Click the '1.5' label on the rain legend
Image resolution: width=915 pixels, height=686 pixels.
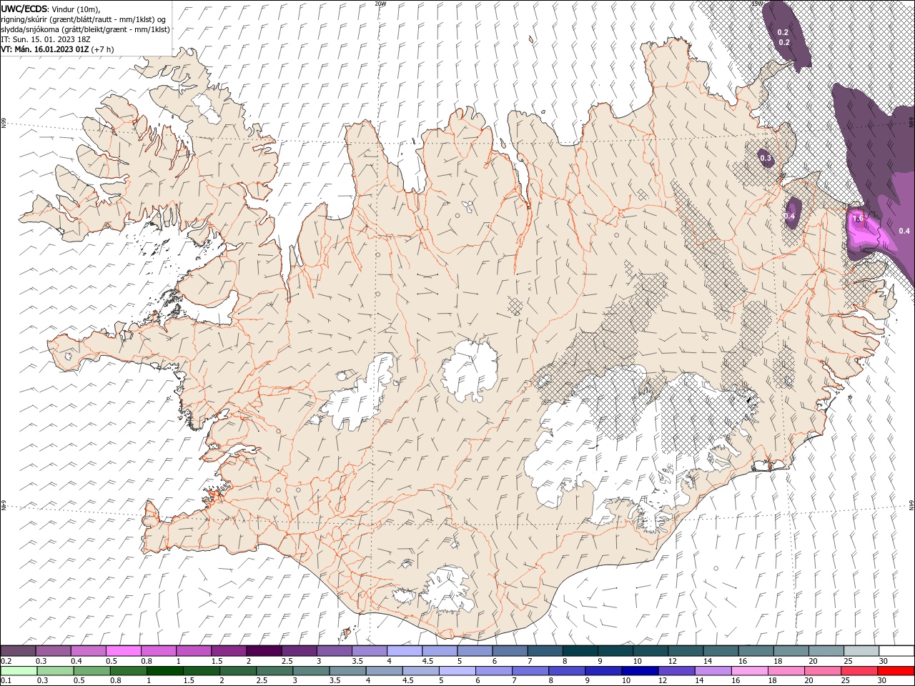click(x=189, y=680)
